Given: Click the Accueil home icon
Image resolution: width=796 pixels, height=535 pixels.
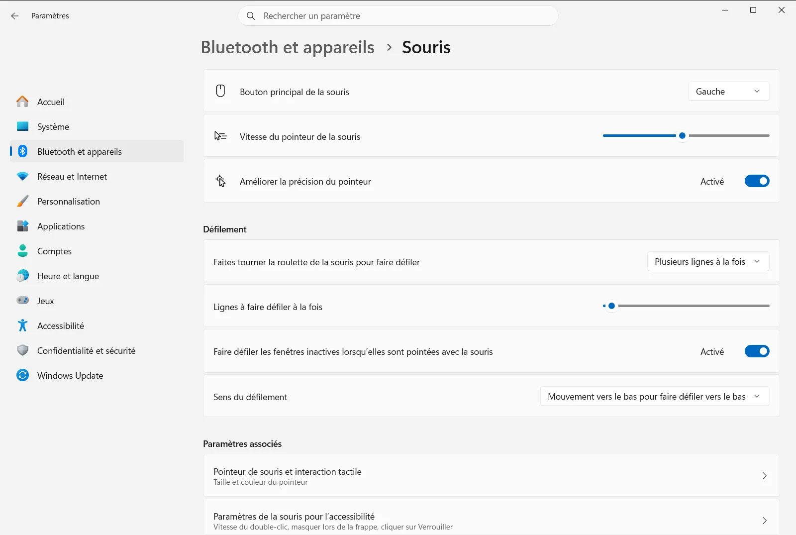Looking at the screenshot, I should pos(22,102).
